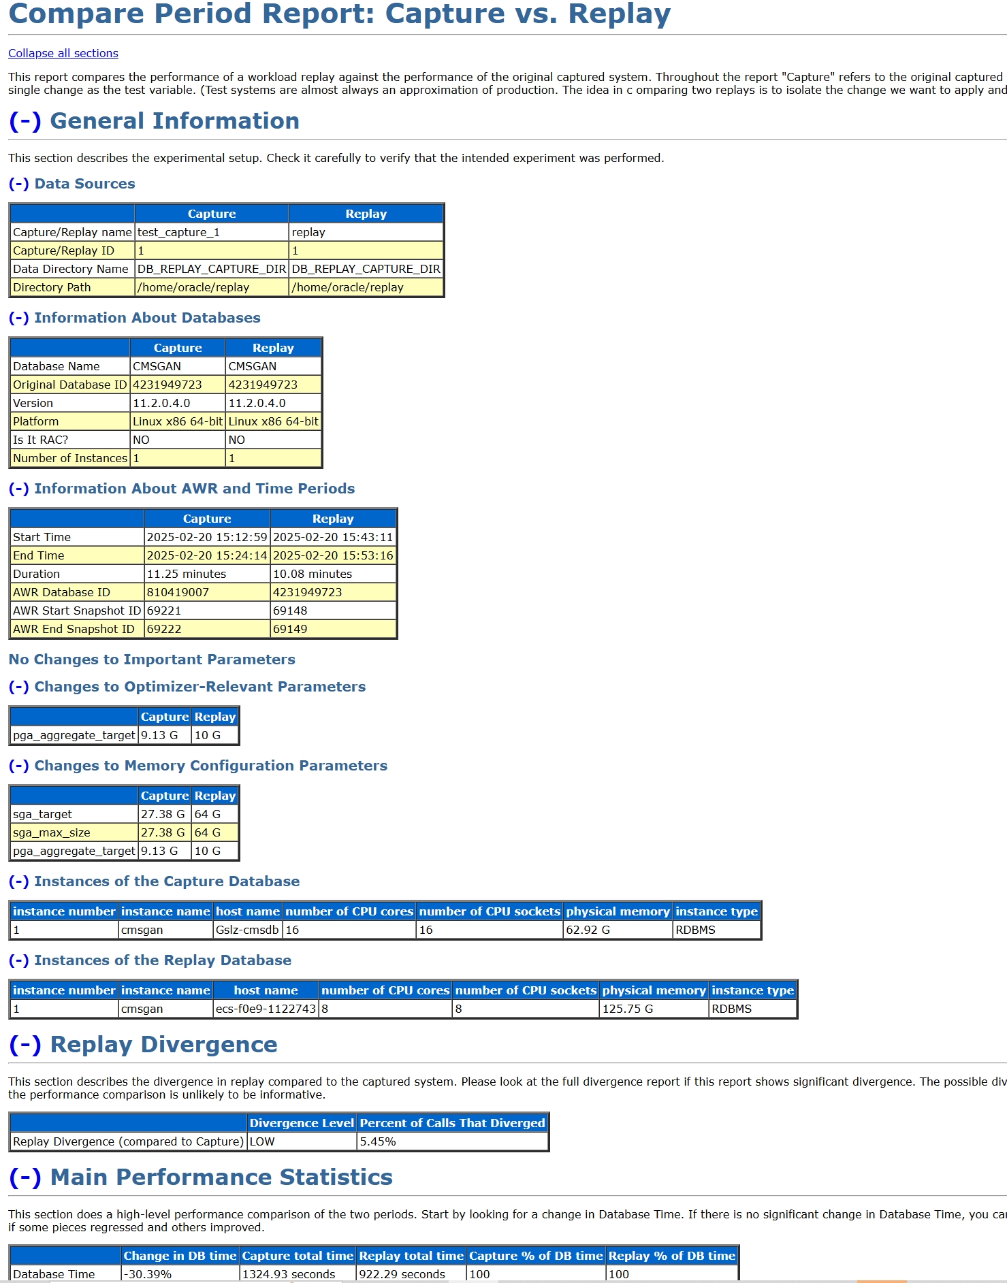Click the 'Change in DB time' column header
The height and width of the screenshot is (1283, 1007).
(x=180, y=1256)
